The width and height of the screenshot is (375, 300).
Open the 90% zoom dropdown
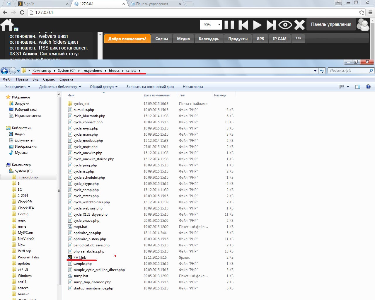[x=211, y=25]
